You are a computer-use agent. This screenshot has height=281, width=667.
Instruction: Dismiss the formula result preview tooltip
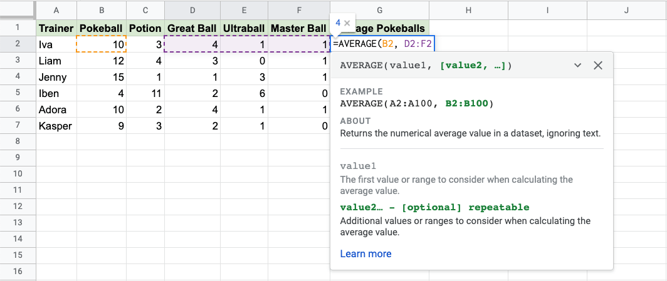tap(347, 23)
